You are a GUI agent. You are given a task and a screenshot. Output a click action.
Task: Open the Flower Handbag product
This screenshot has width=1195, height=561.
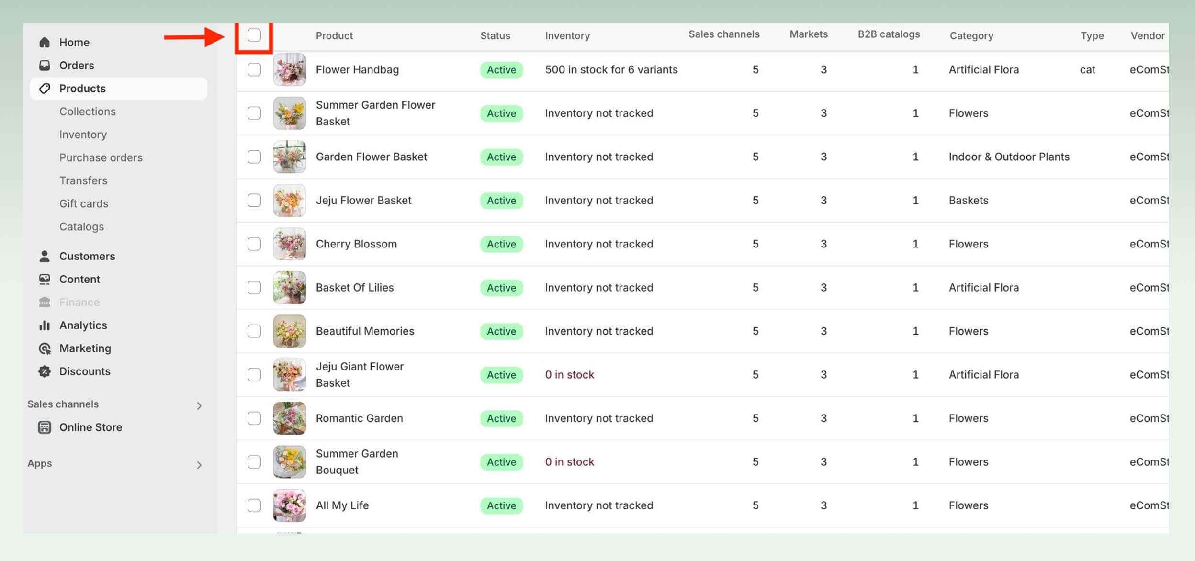pos(357,69)
